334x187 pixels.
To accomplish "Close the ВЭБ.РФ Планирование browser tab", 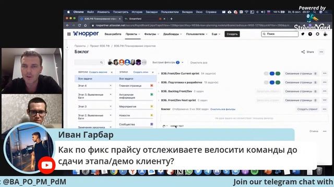I will tap(120, 19).
